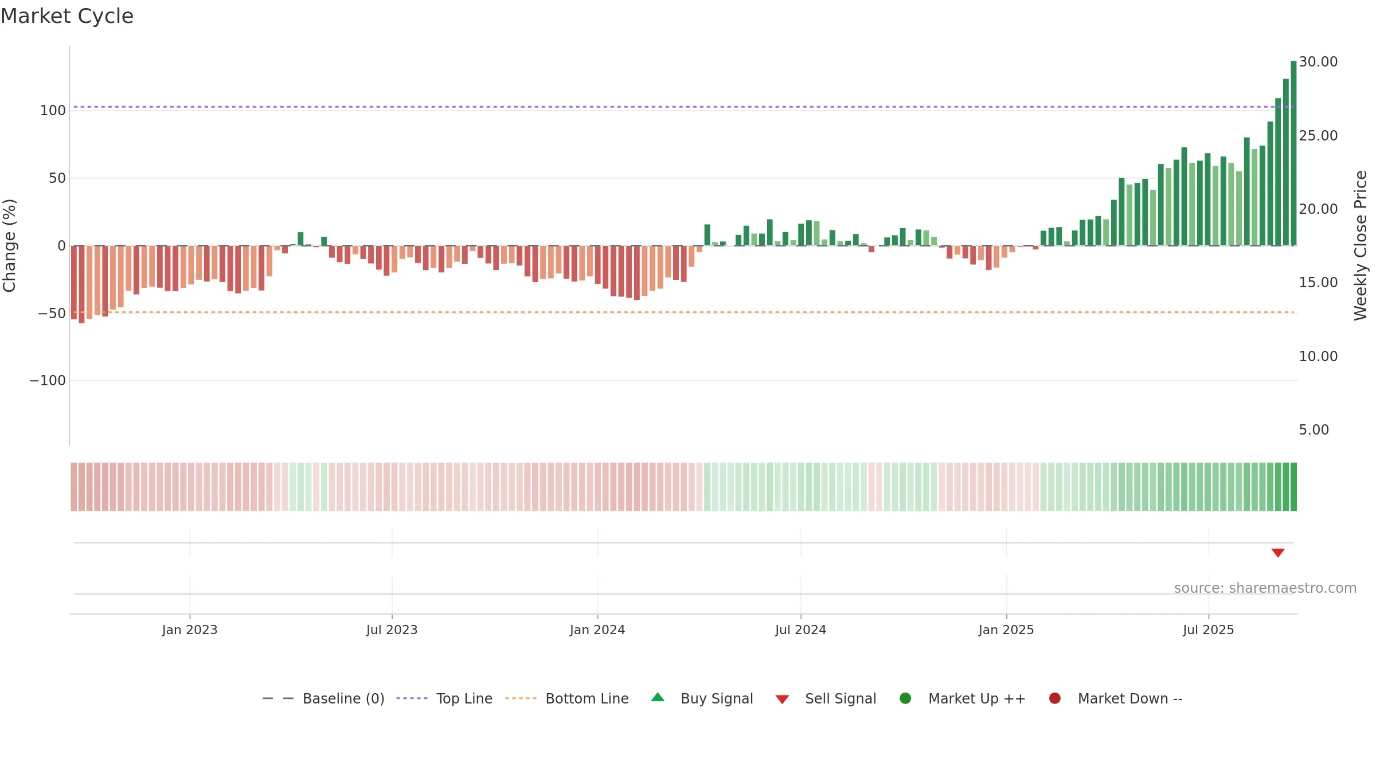1376x774 pixels.
Task: Click the Jan 2023 x-axis label
Action: pyautogui.click(x=190, y=630)
